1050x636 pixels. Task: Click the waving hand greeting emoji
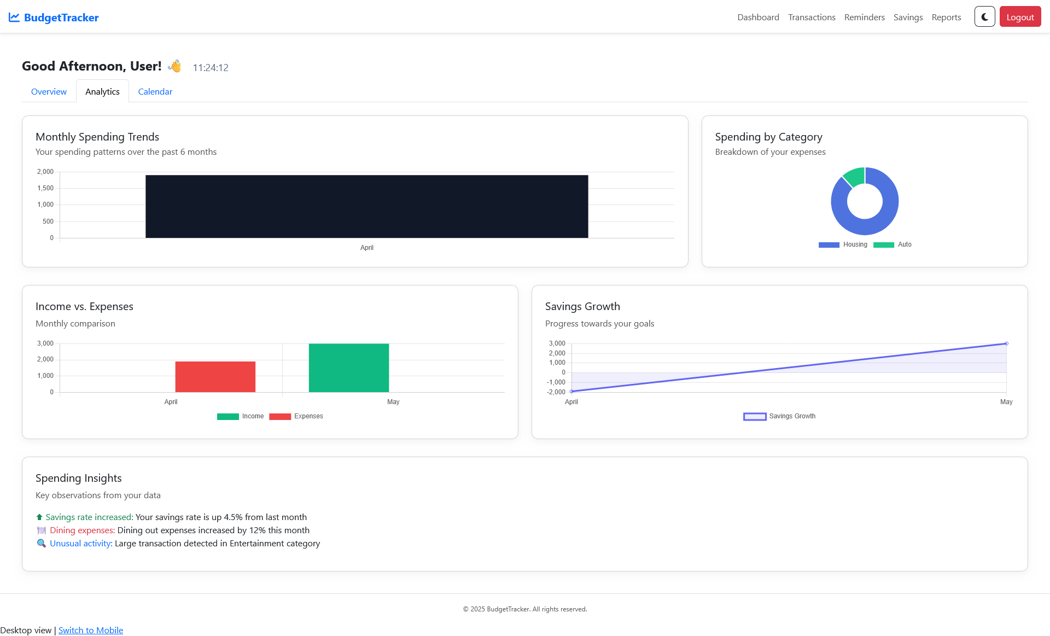175,66
